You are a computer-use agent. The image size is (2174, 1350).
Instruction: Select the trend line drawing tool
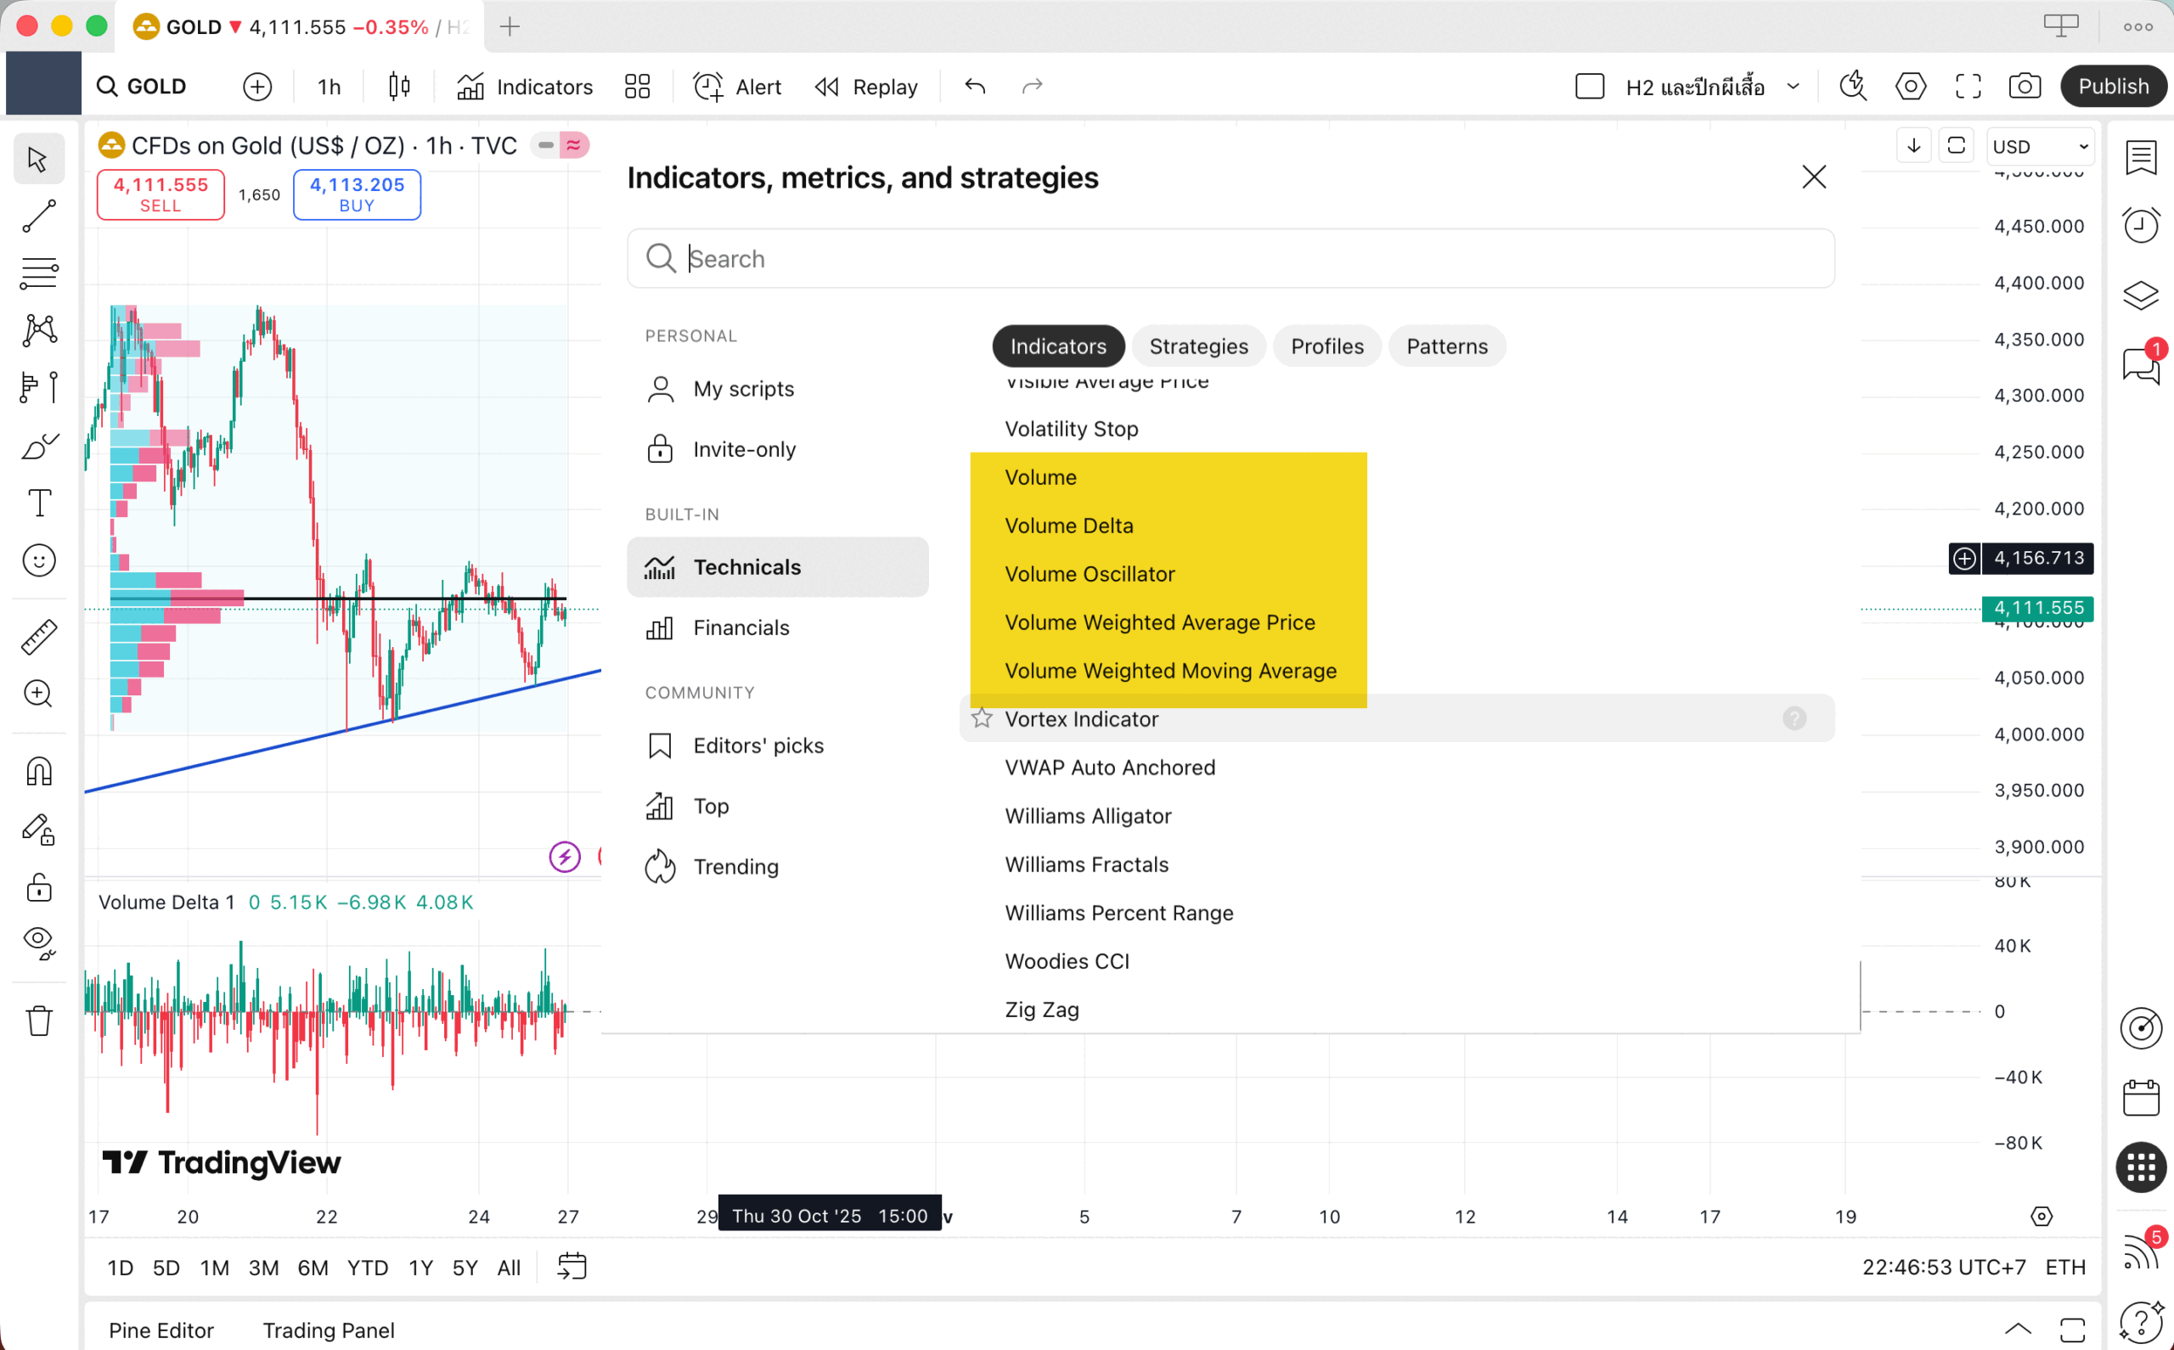(38, 216)
